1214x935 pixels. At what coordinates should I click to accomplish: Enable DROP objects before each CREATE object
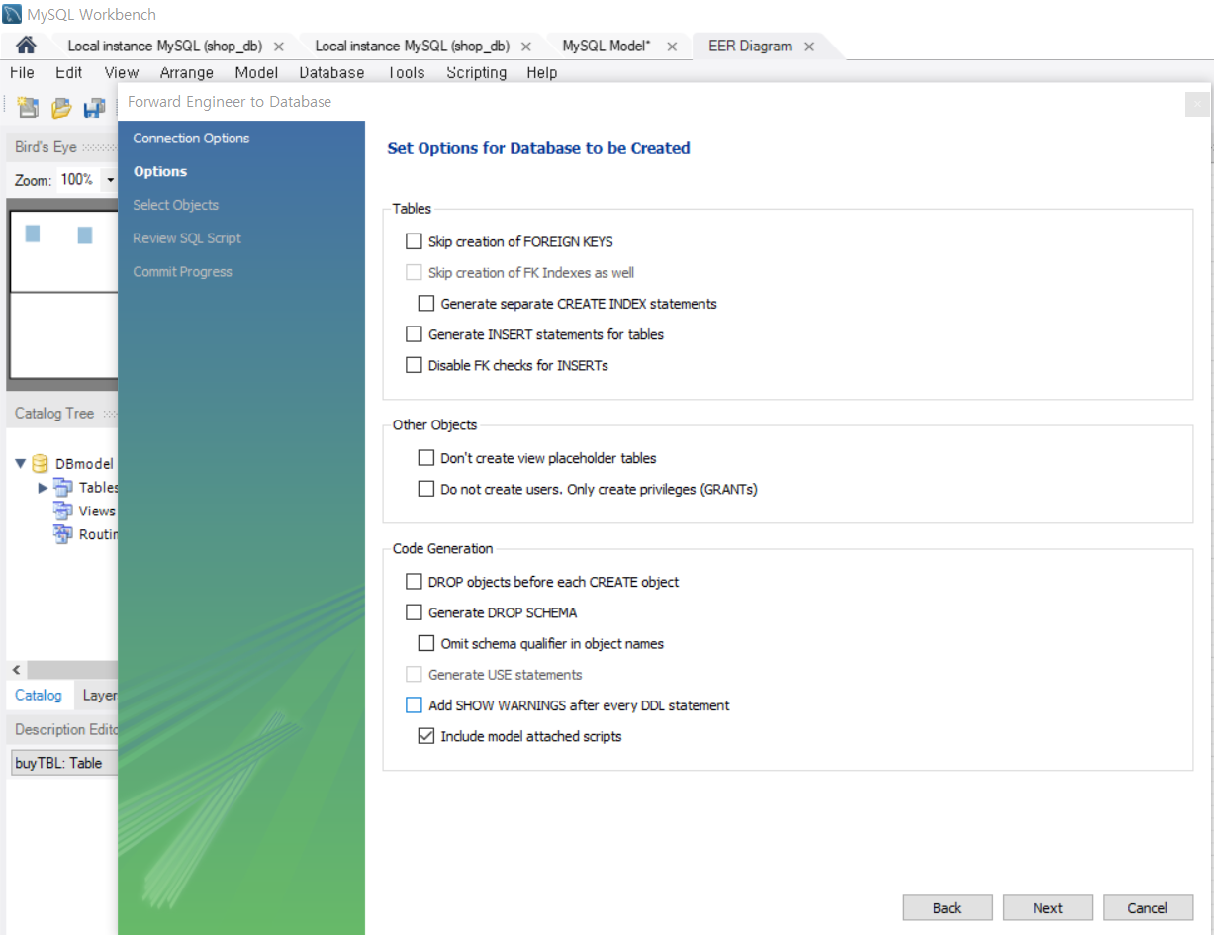point(414,582)
